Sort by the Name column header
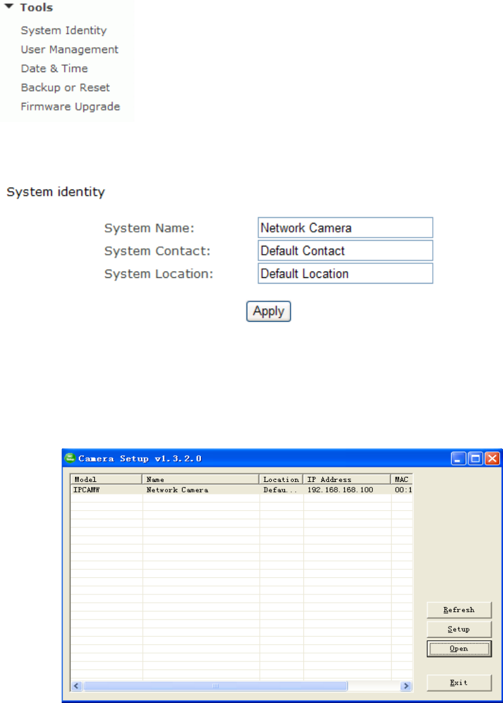Image resolution: width=503 pixels, height=703 pixels. (x=200, y=479)
